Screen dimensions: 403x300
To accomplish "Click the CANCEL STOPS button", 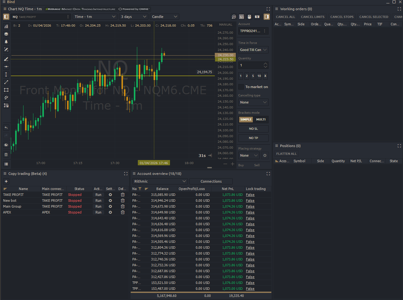I will (342, 17).
